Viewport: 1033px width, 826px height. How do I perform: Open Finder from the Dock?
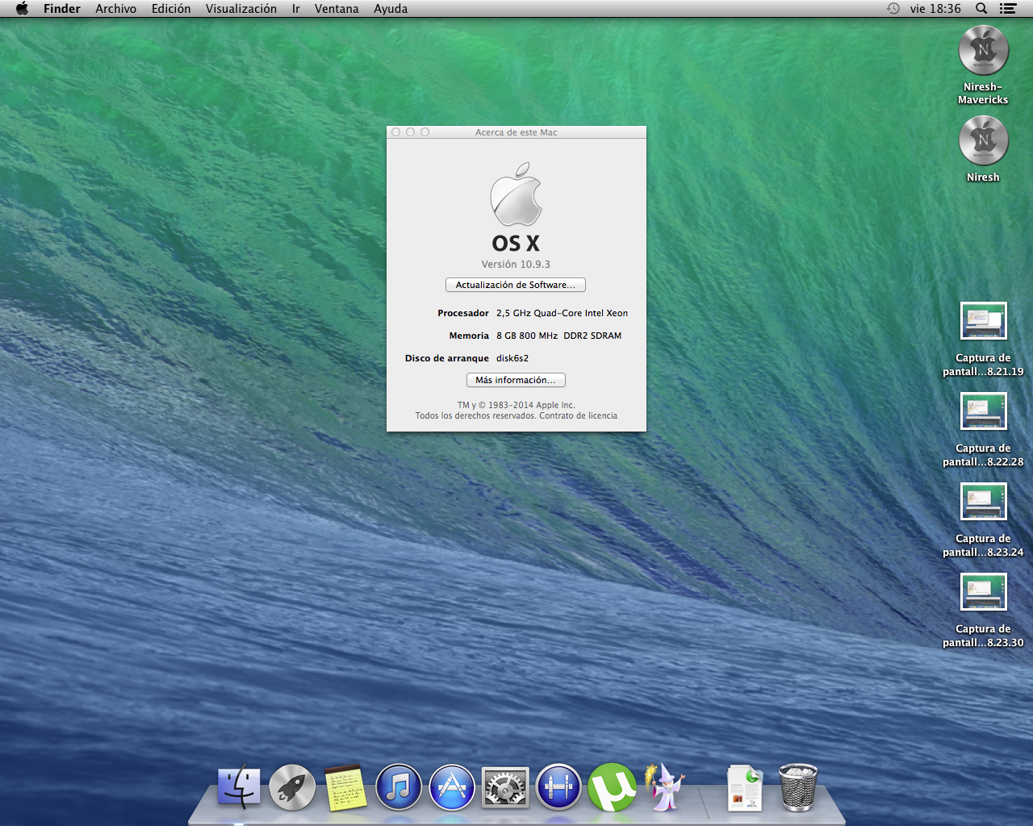tap(239, 787)
